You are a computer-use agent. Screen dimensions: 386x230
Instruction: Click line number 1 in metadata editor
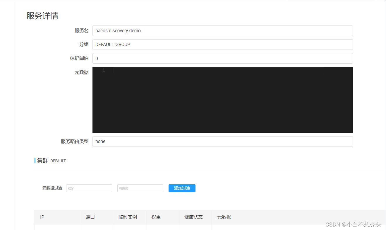coord(104,70)
